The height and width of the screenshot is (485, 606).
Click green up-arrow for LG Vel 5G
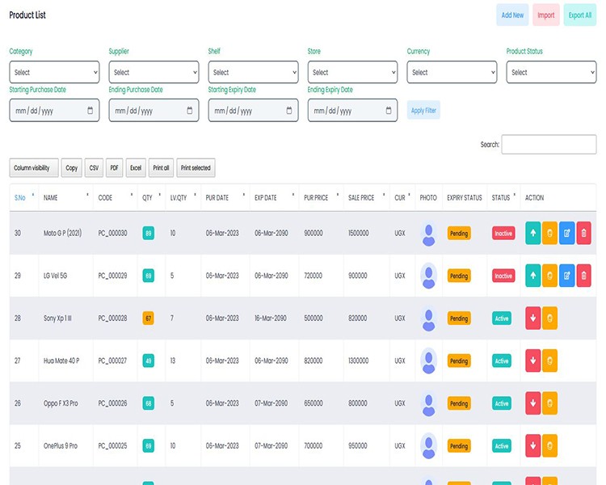[x=532, y=276]
